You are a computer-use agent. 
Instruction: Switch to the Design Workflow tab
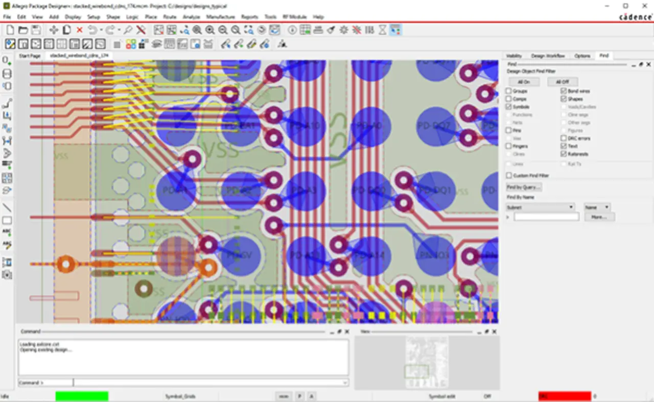click(x=548, y=56)
